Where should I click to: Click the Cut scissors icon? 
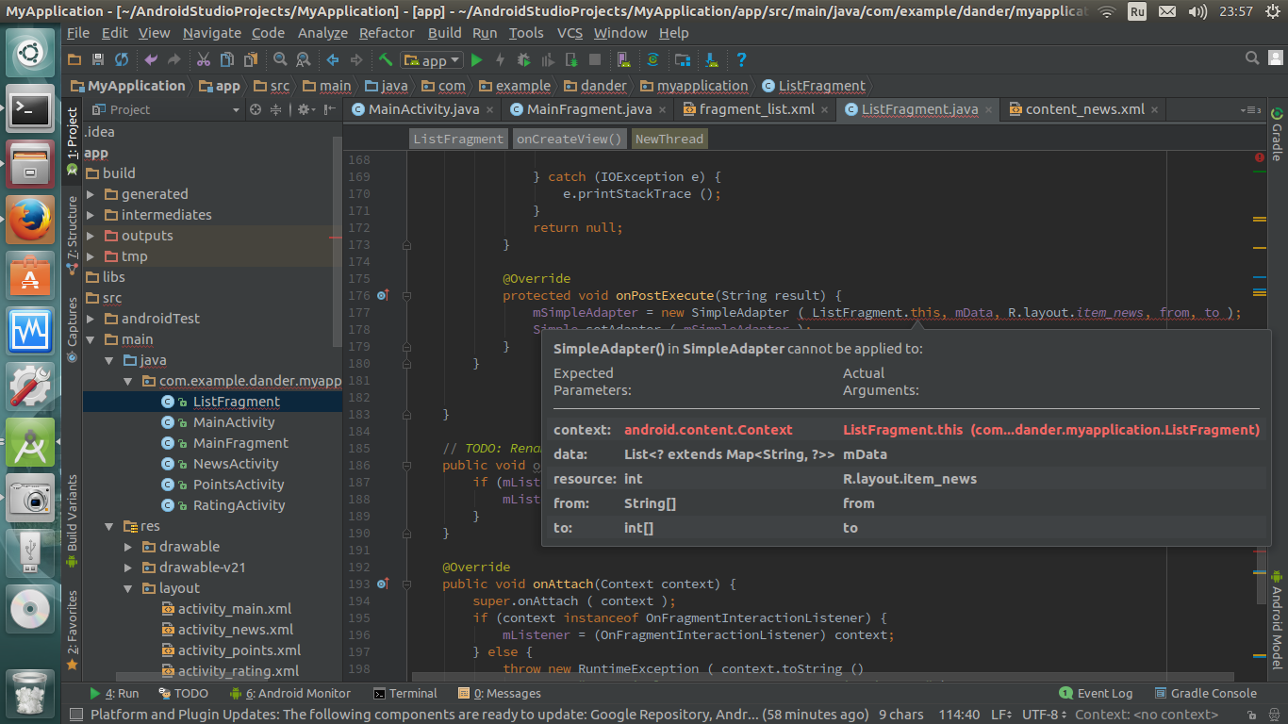[203, 59]
